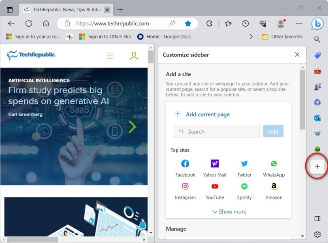328x243 pixels.
Task: Click the sidebar site Search field
Action: tap(217, 131)
